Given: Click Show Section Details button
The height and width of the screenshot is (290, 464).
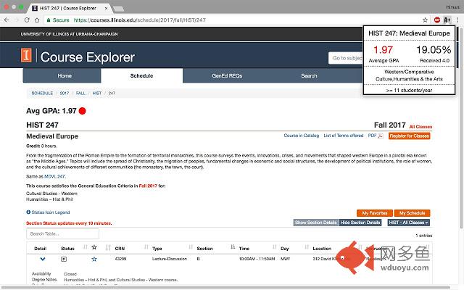Looking at the screenshot, I should pos(316,223).
